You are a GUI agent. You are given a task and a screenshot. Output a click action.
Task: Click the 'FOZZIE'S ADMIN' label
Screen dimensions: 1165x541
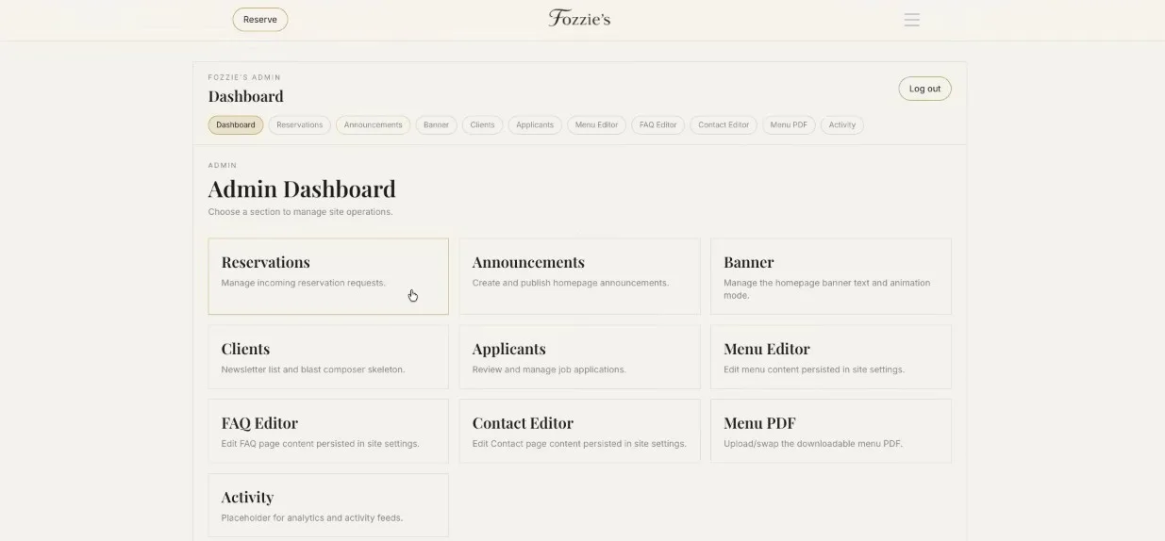click(x=244, y=77)
